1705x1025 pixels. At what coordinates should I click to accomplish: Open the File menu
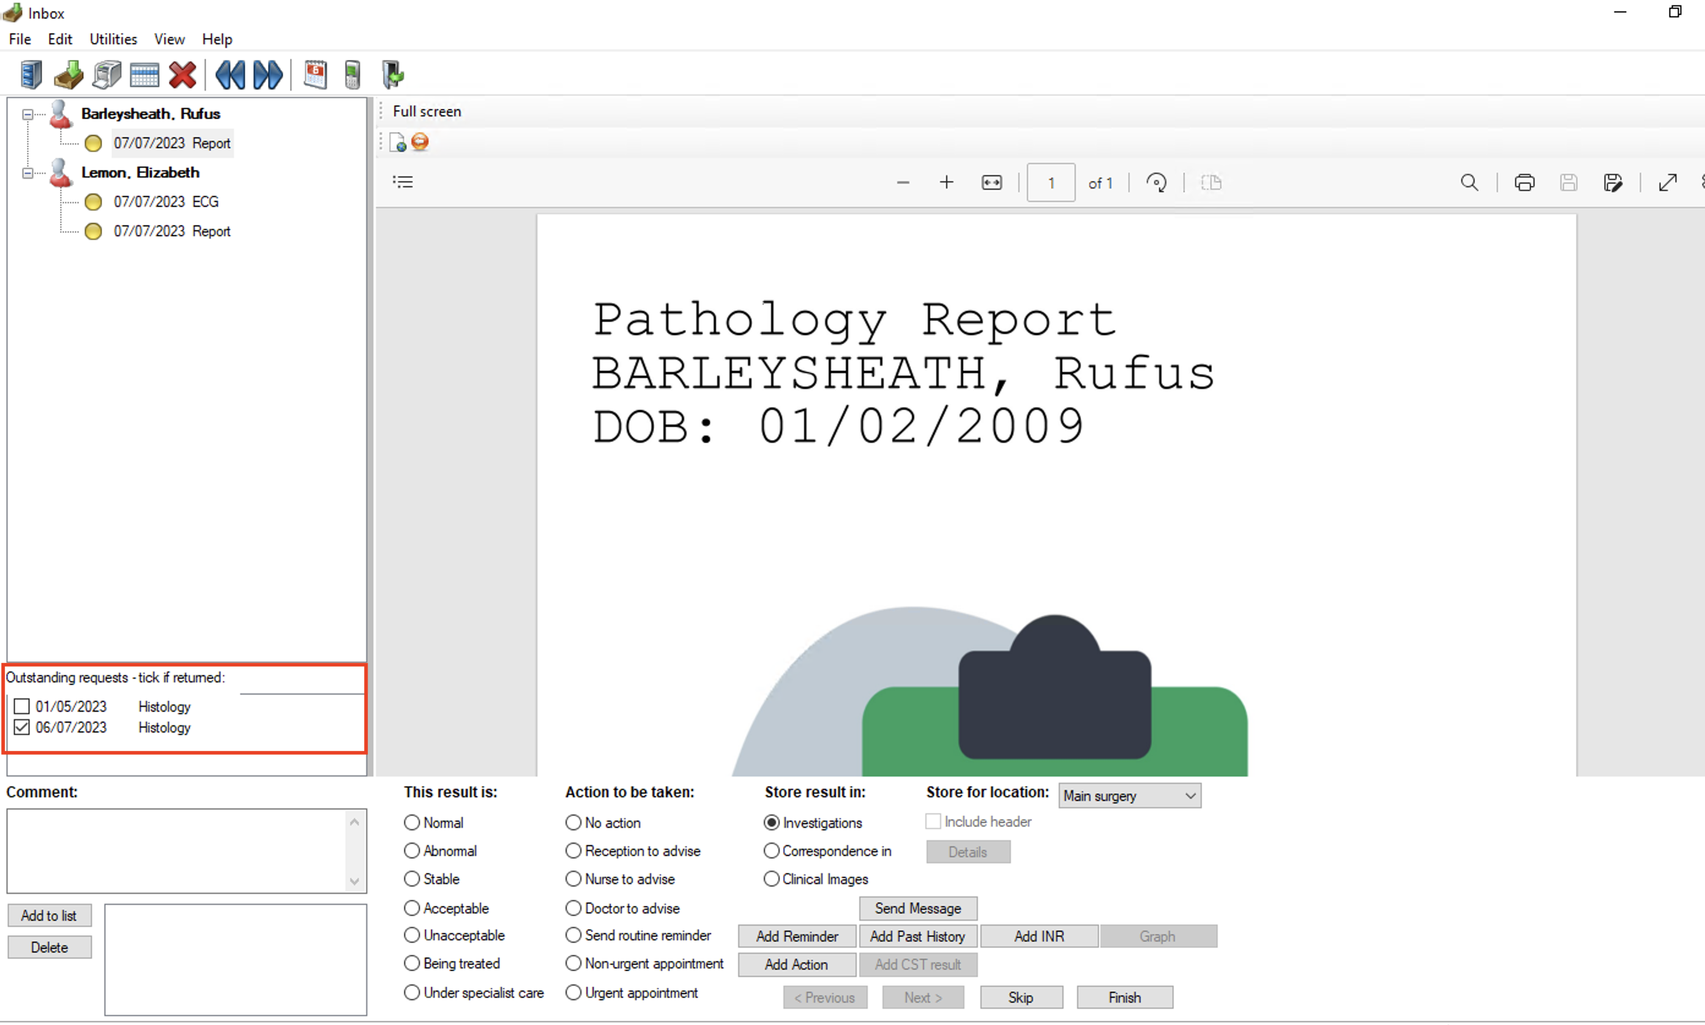click(x=20, y=39)
